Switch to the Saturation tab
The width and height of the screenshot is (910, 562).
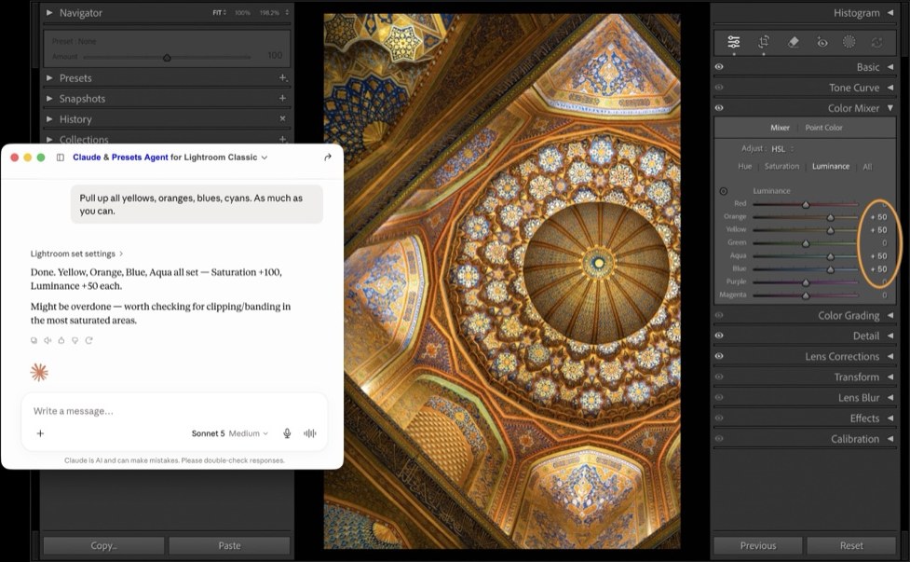pos(781,167)
